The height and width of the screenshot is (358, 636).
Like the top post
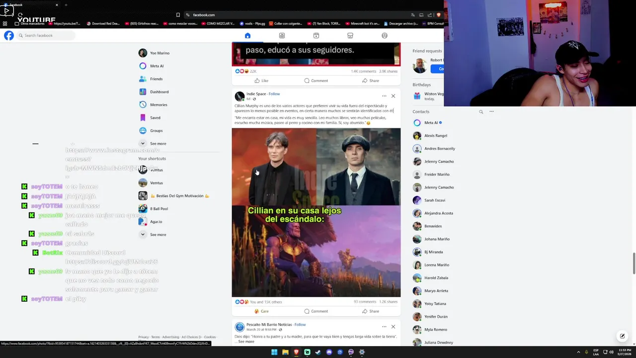point(261,81)
